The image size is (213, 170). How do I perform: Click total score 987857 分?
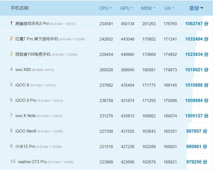coord(197,131)
